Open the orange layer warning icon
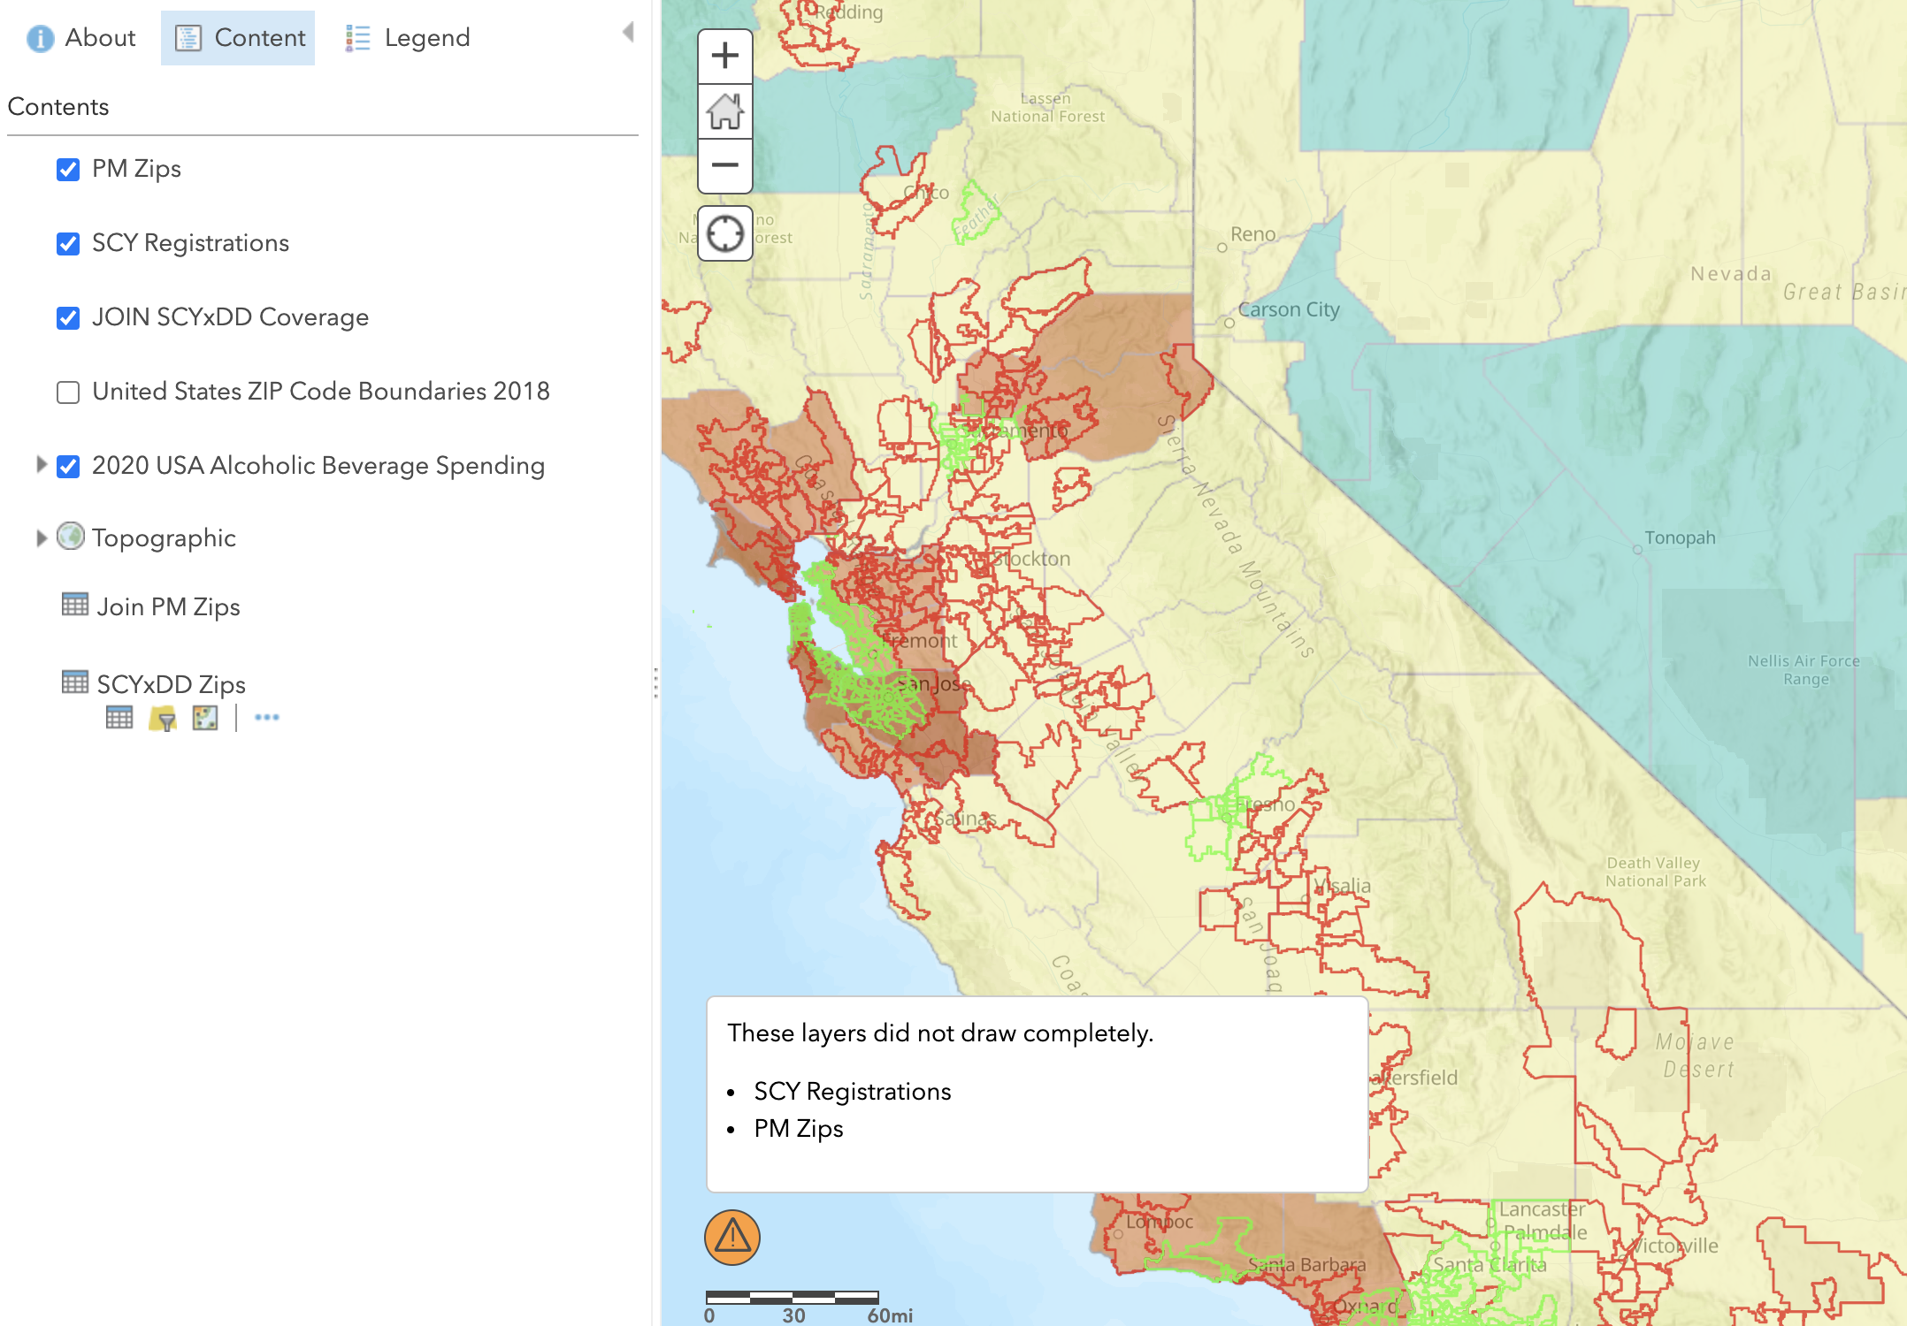Image resolution: width=1907 pixels, height=1326 pixels. (731, 1237)
